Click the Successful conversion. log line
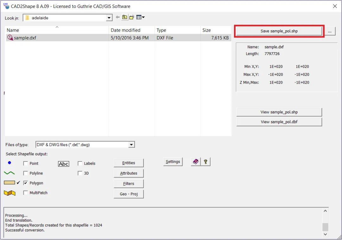 25,230
